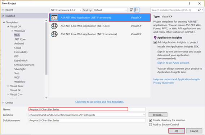Expand the Online section
205x135 pixels.
(x=3, y=102)
